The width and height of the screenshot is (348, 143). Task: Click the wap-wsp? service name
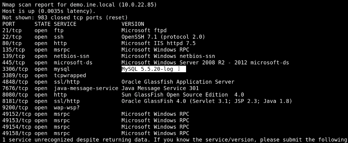tap(67, 107)
